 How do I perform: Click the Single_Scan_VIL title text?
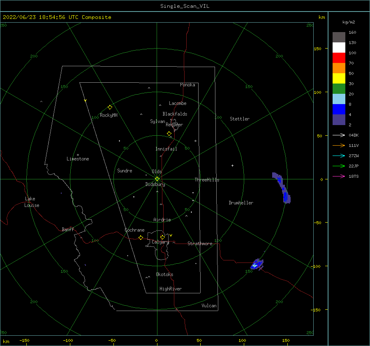(185, 6)
